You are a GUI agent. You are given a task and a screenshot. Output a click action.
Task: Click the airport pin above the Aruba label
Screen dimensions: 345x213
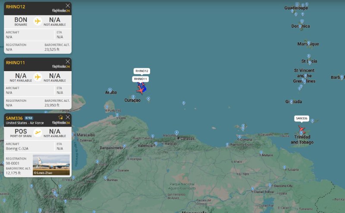[110, 90]
